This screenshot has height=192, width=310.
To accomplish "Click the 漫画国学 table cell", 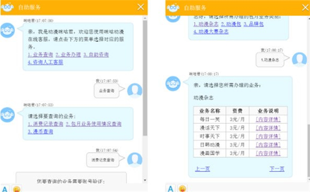I will pos(210,153).
